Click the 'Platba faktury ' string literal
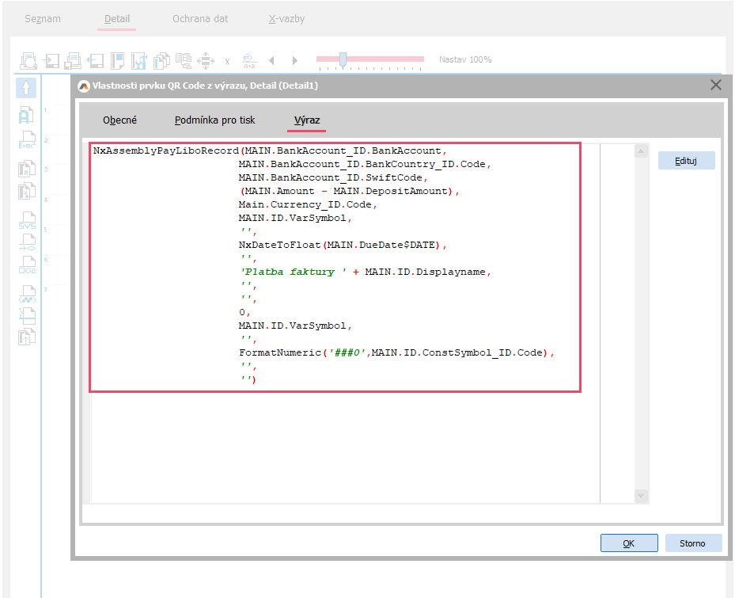Image resolution: width=735 pixels, height=598 pixels. pos(294,272)
